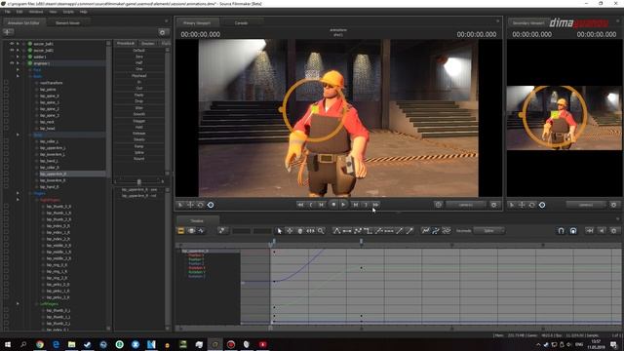Click the linear tangent tool in graph toolbar
624x351 pixels.
(x=358, y=231)
